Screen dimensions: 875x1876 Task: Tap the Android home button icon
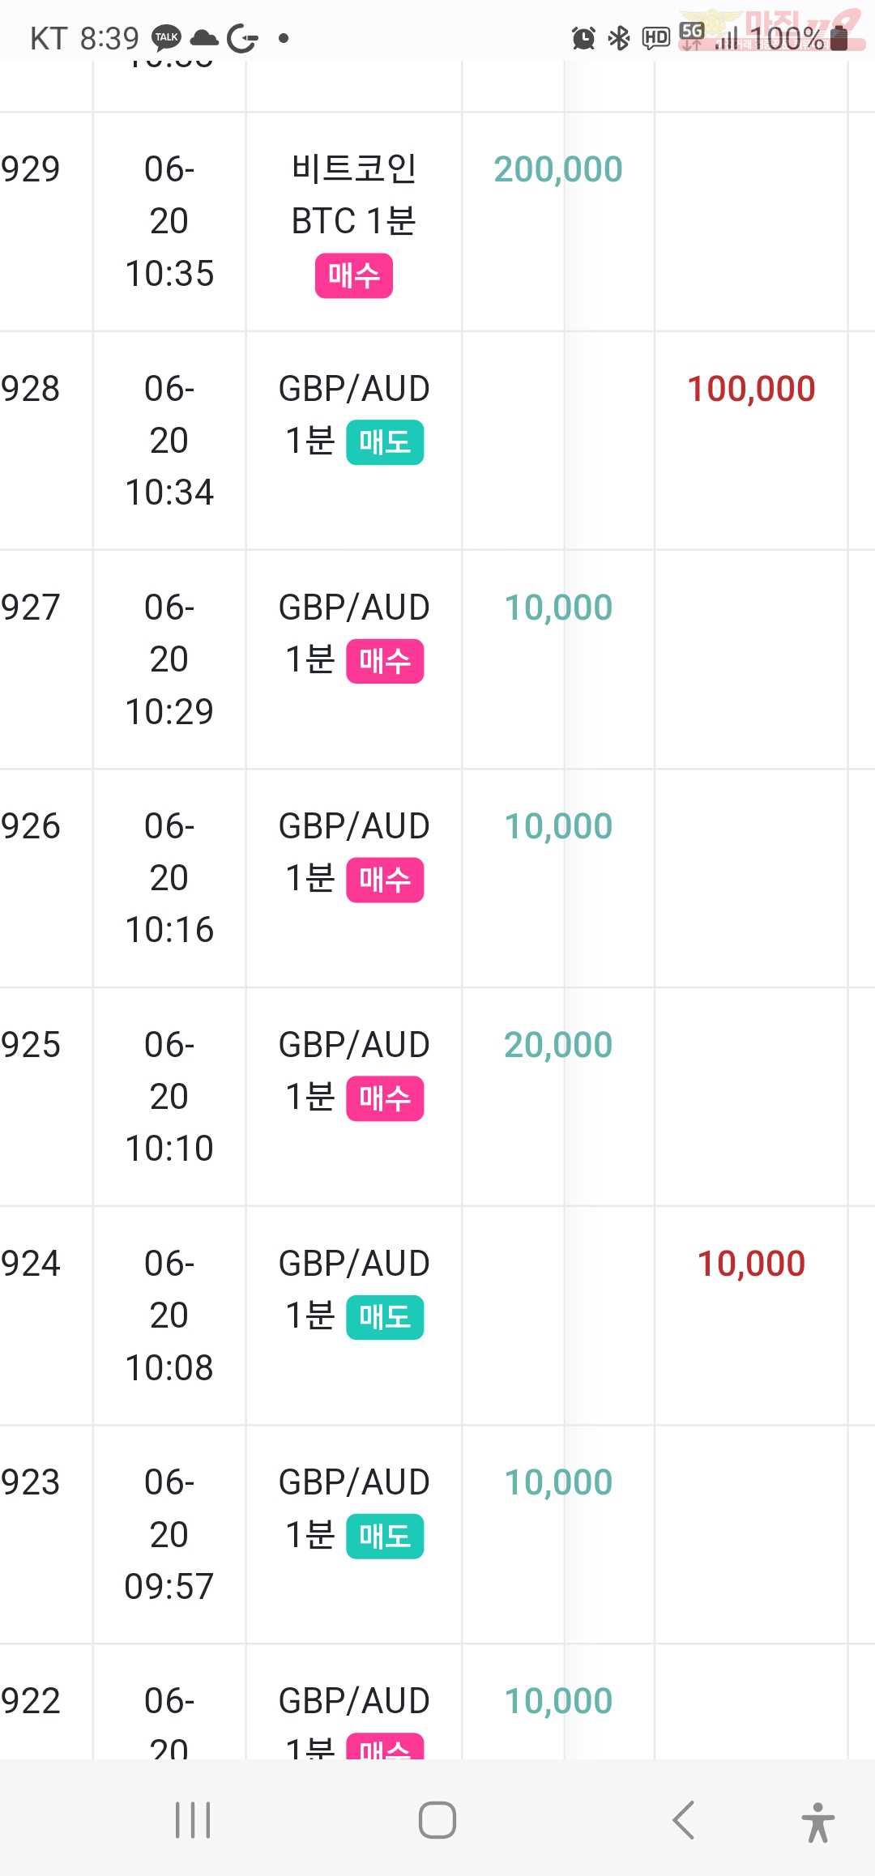tap(437, 1820)
